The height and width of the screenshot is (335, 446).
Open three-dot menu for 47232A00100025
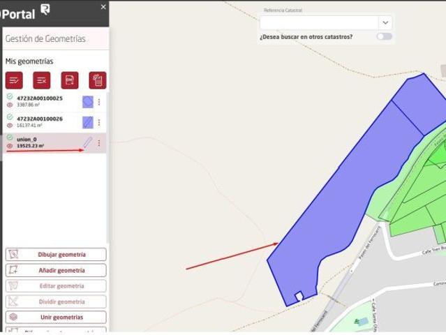click(x=99, y=102)
